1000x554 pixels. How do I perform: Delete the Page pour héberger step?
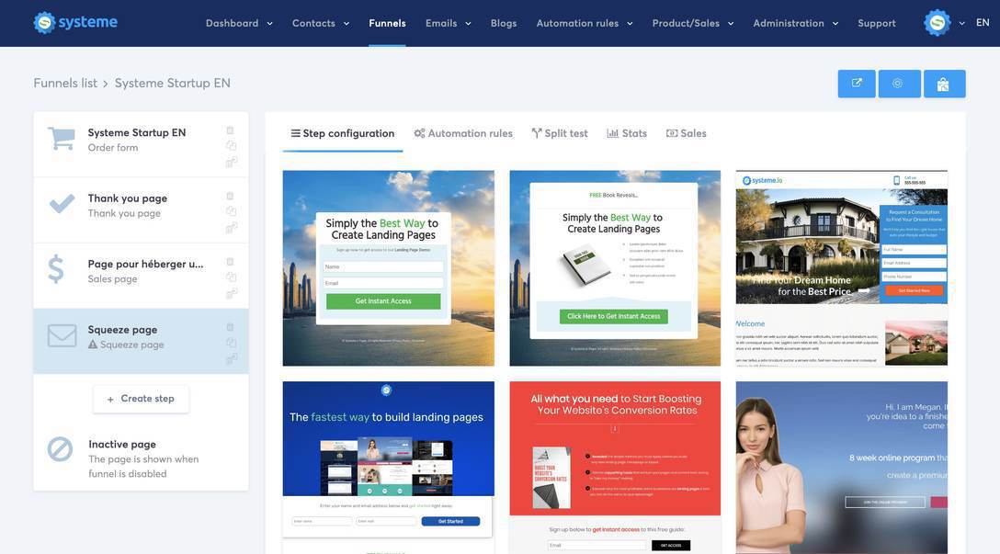[x=230, y=261]
